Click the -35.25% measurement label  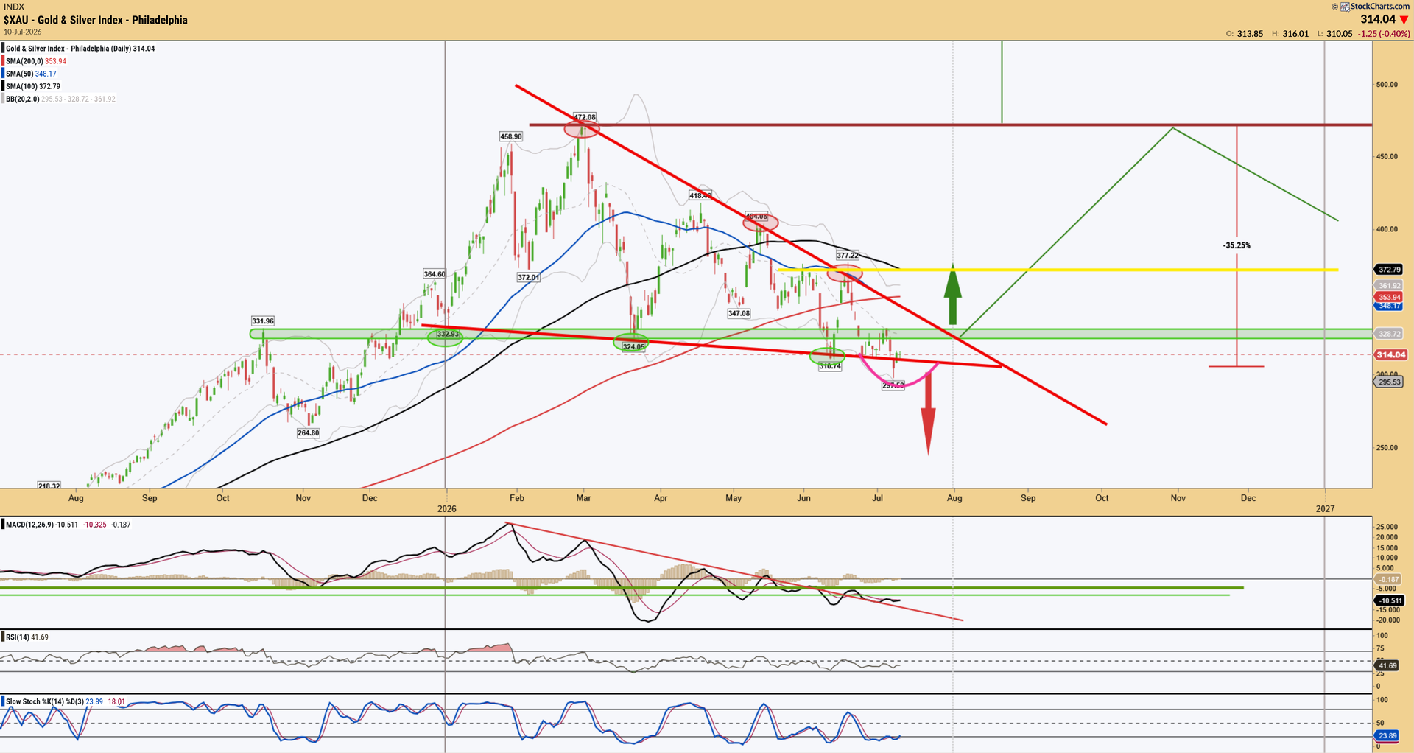tap(1237, 245)
